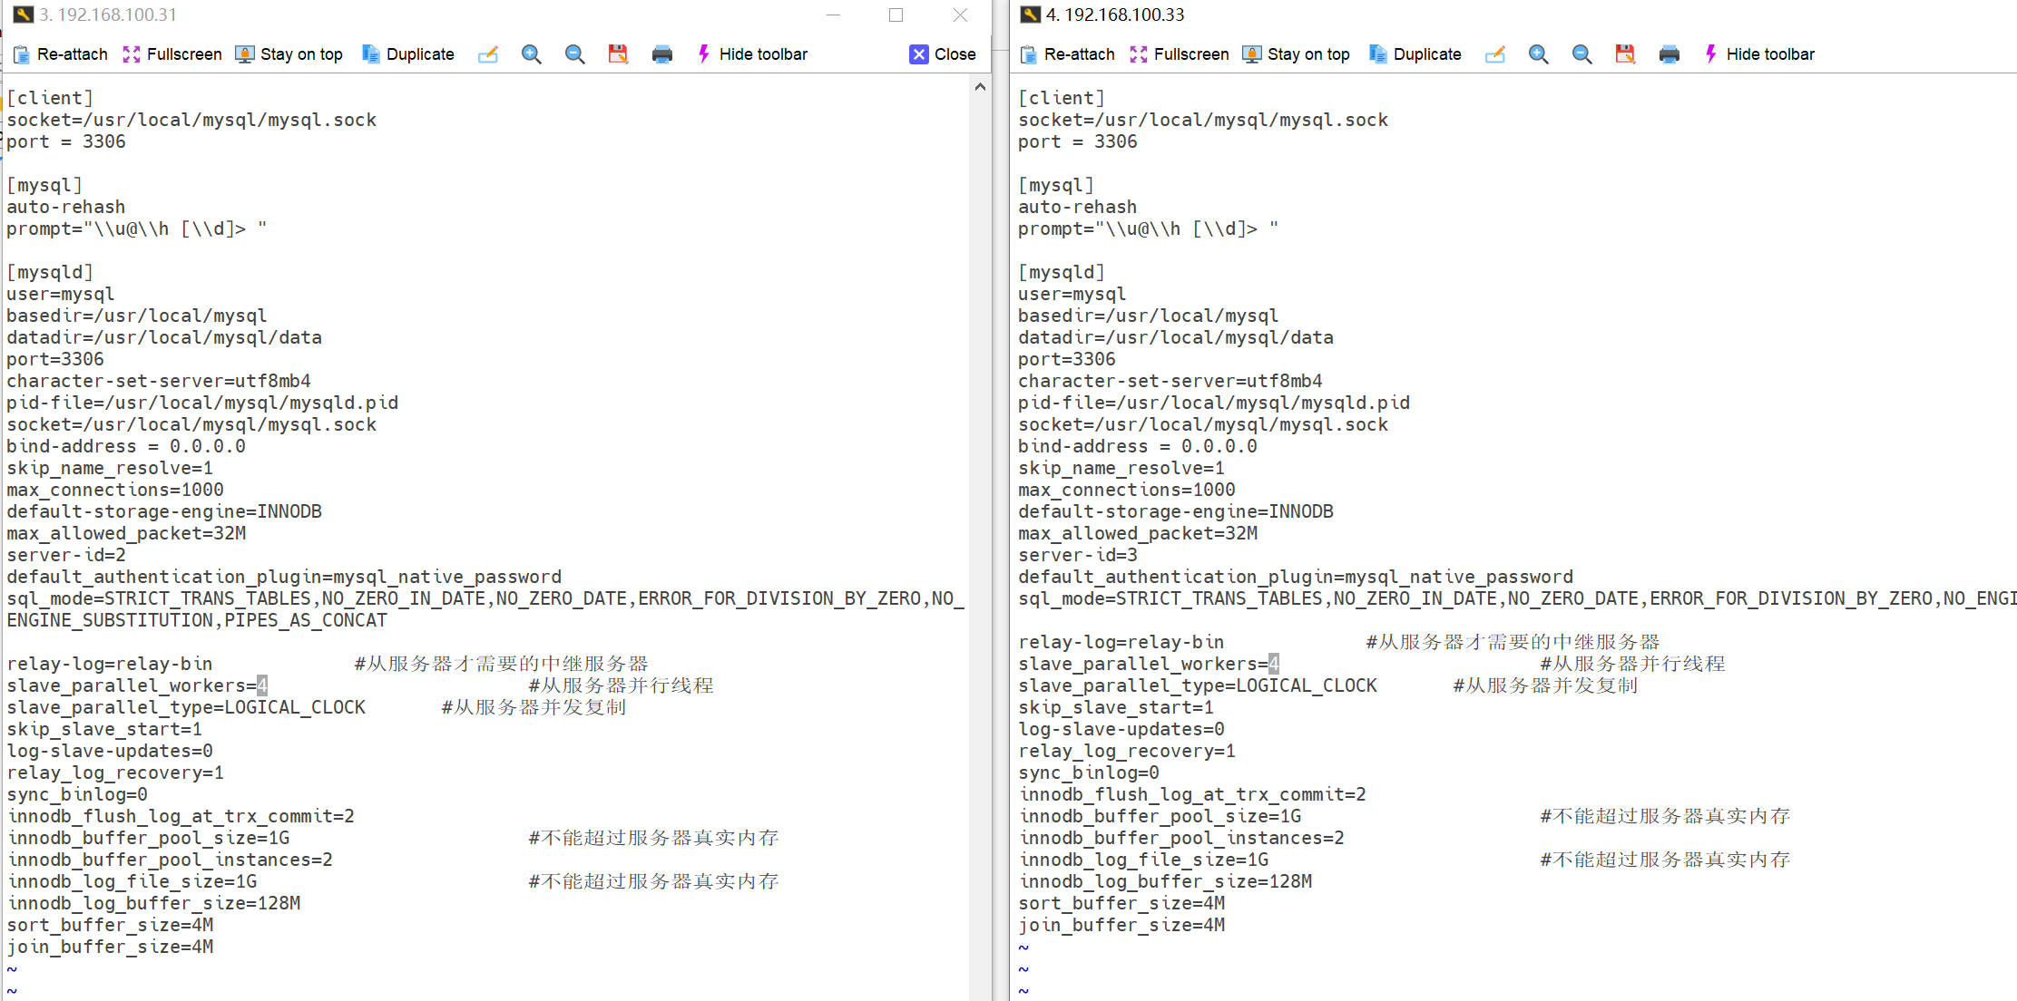This screenshot has height=1001, width=2017.
Task: Click the rename pencil icon in right window
Action: coord(1495,54)
